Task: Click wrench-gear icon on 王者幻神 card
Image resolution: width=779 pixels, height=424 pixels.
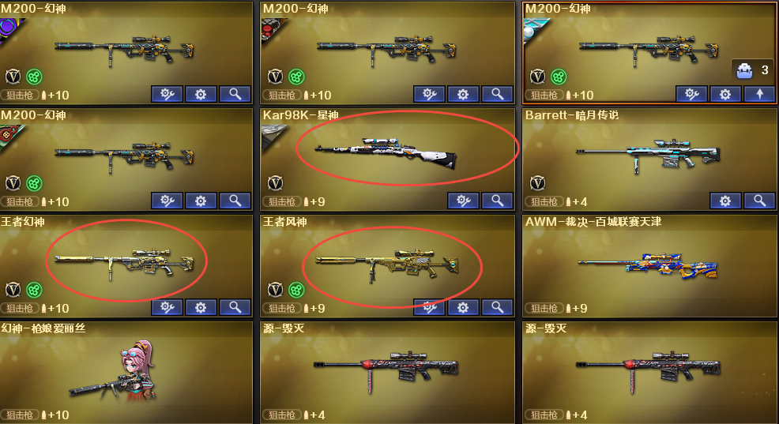Action: click(167, 307)
